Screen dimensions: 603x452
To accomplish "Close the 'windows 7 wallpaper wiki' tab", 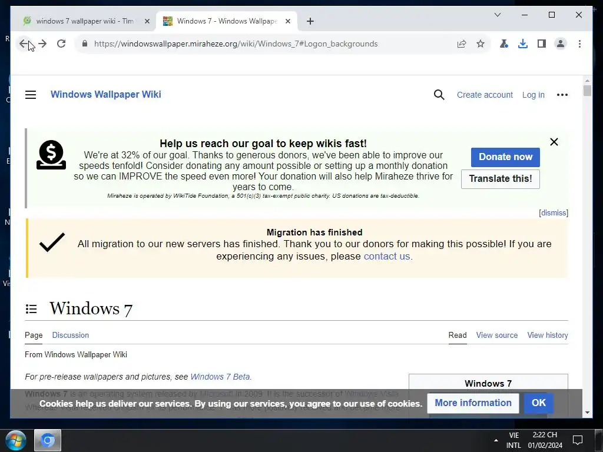I will 147,21.
